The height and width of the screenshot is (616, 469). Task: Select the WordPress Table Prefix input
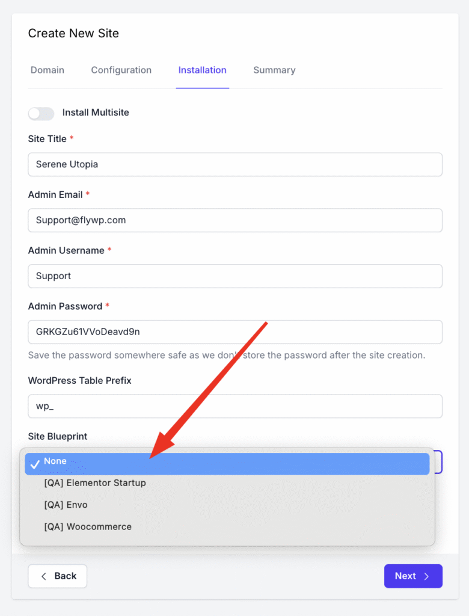pos(235,406)
